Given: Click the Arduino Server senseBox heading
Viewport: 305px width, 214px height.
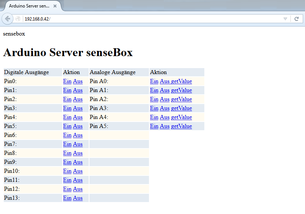Looking at the screenshot, I should (x=68, y=52).
